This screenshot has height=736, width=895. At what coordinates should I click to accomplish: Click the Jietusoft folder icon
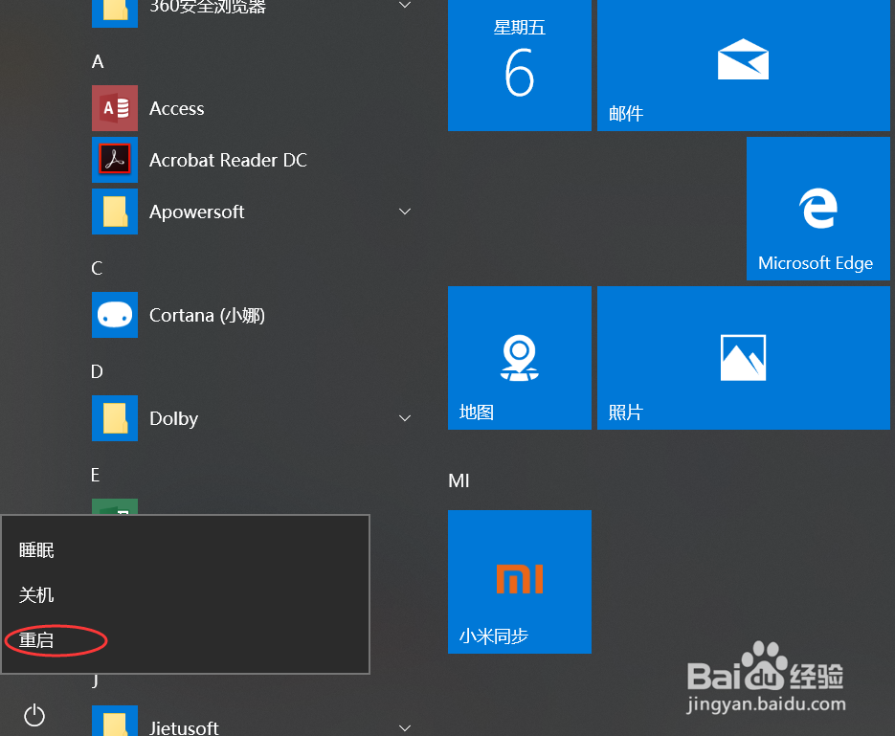coord(115,722)
